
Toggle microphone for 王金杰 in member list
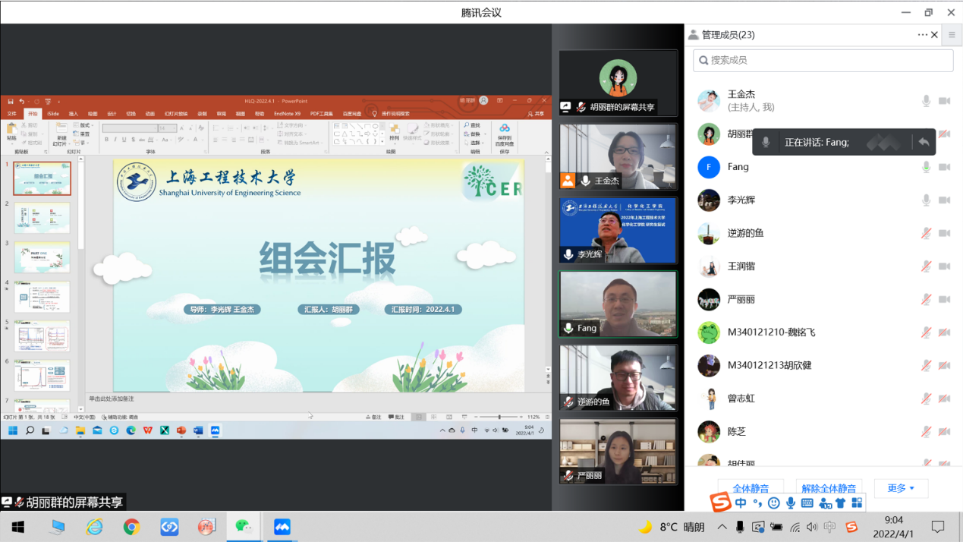[926, 101]
